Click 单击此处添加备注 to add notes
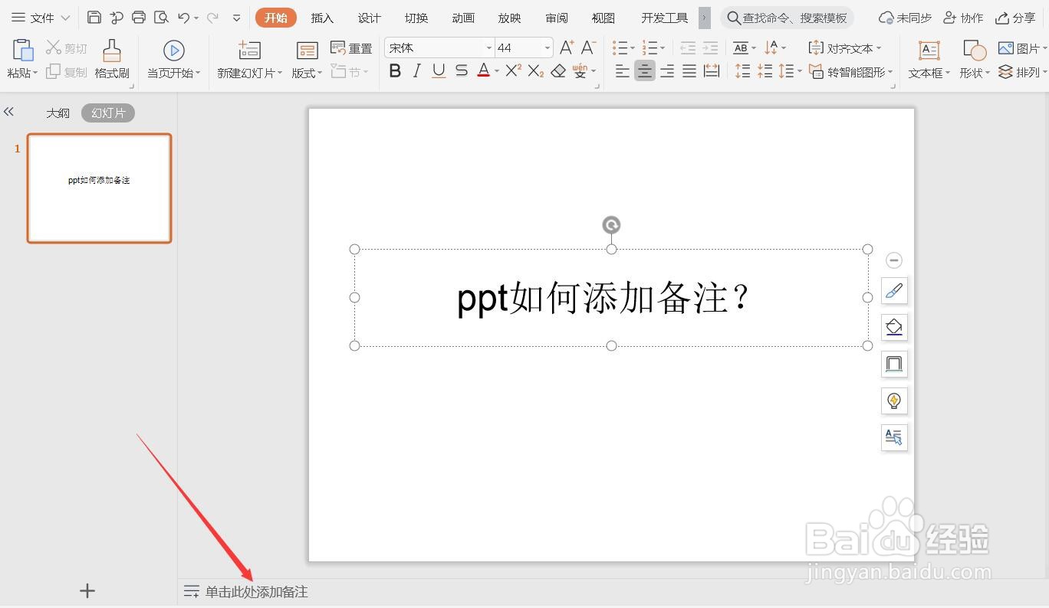 (x=256, y=591)
